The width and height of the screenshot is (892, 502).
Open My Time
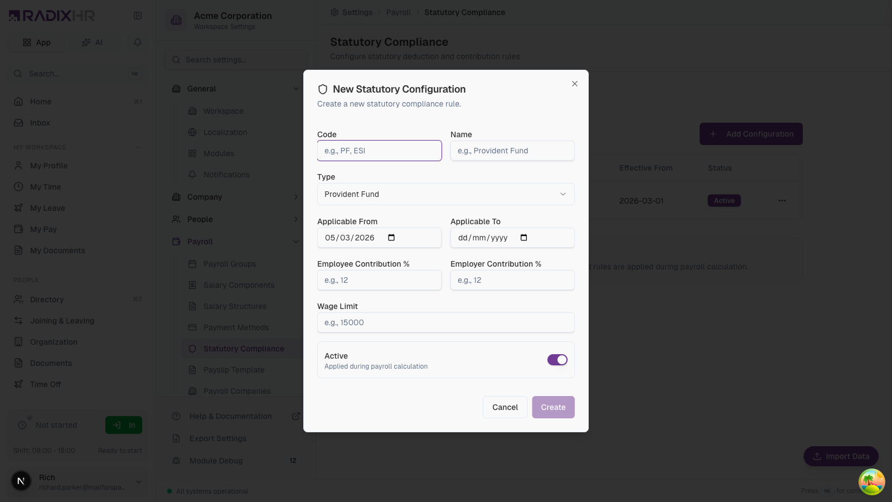click(77, 187)
